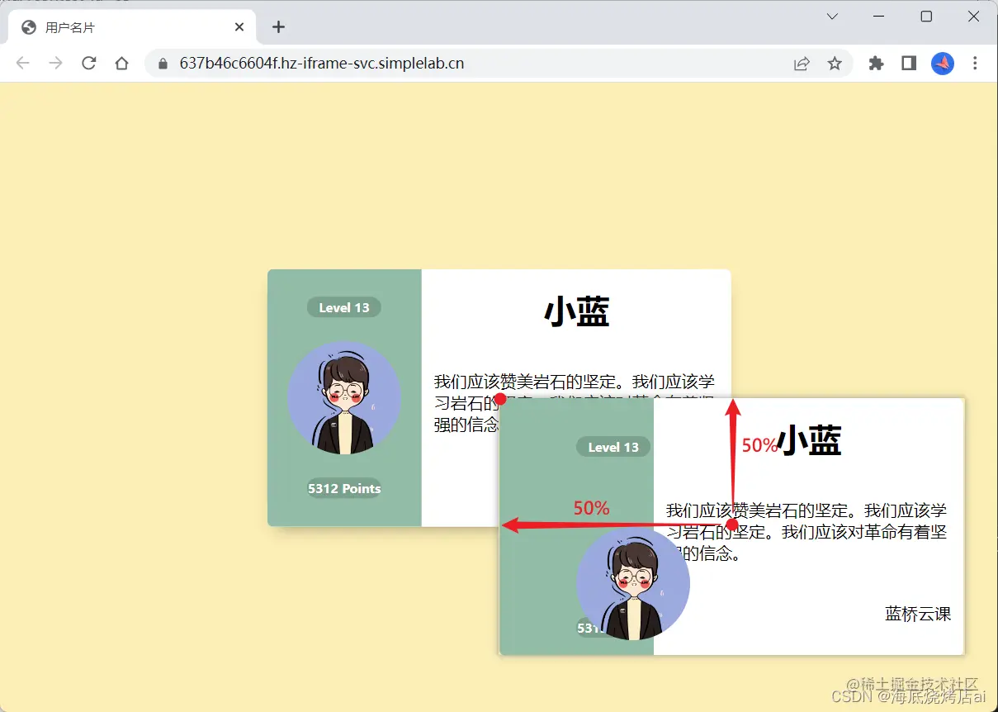Reload the page using the refresh icon
998x712 pixels.
point(89,63)
